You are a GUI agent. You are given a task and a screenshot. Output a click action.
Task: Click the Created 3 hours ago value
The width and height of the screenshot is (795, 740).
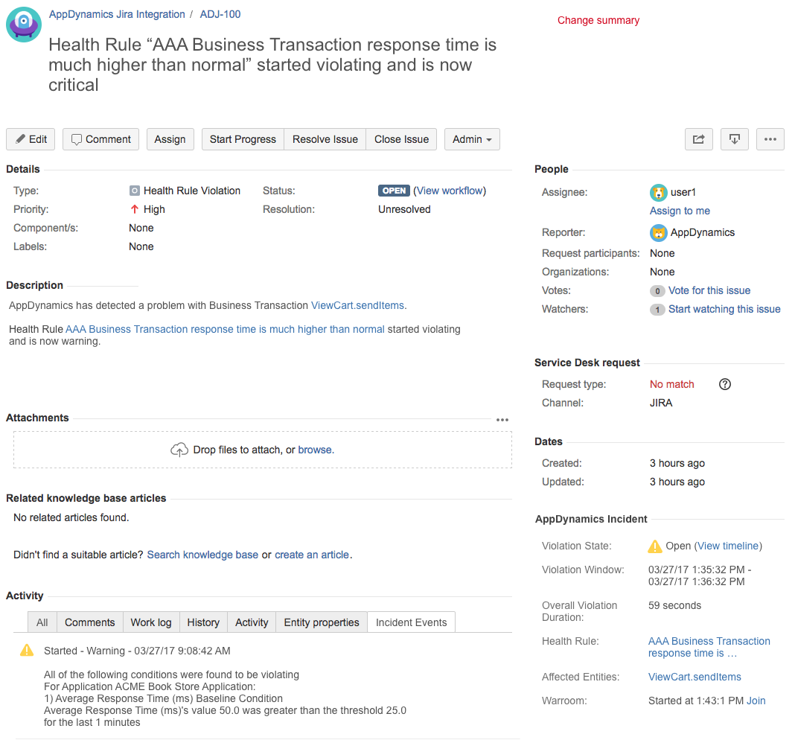(x=677, y=463)
